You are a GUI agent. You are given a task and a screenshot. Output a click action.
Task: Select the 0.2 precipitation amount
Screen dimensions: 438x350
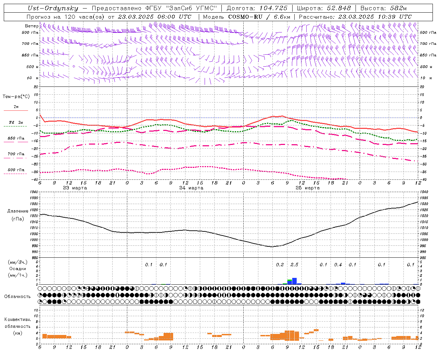tap(280, 265)
